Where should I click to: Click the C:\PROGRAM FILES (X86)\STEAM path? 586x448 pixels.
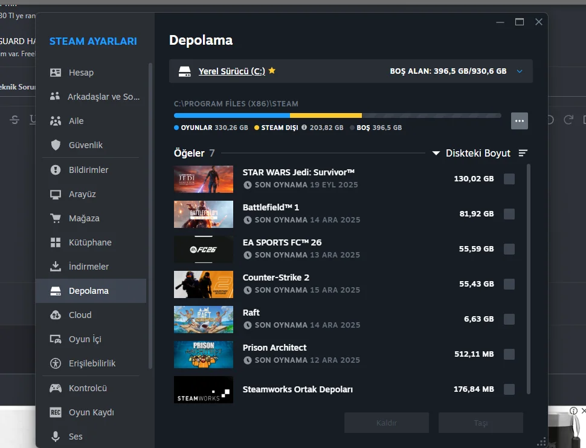point(236,103)
